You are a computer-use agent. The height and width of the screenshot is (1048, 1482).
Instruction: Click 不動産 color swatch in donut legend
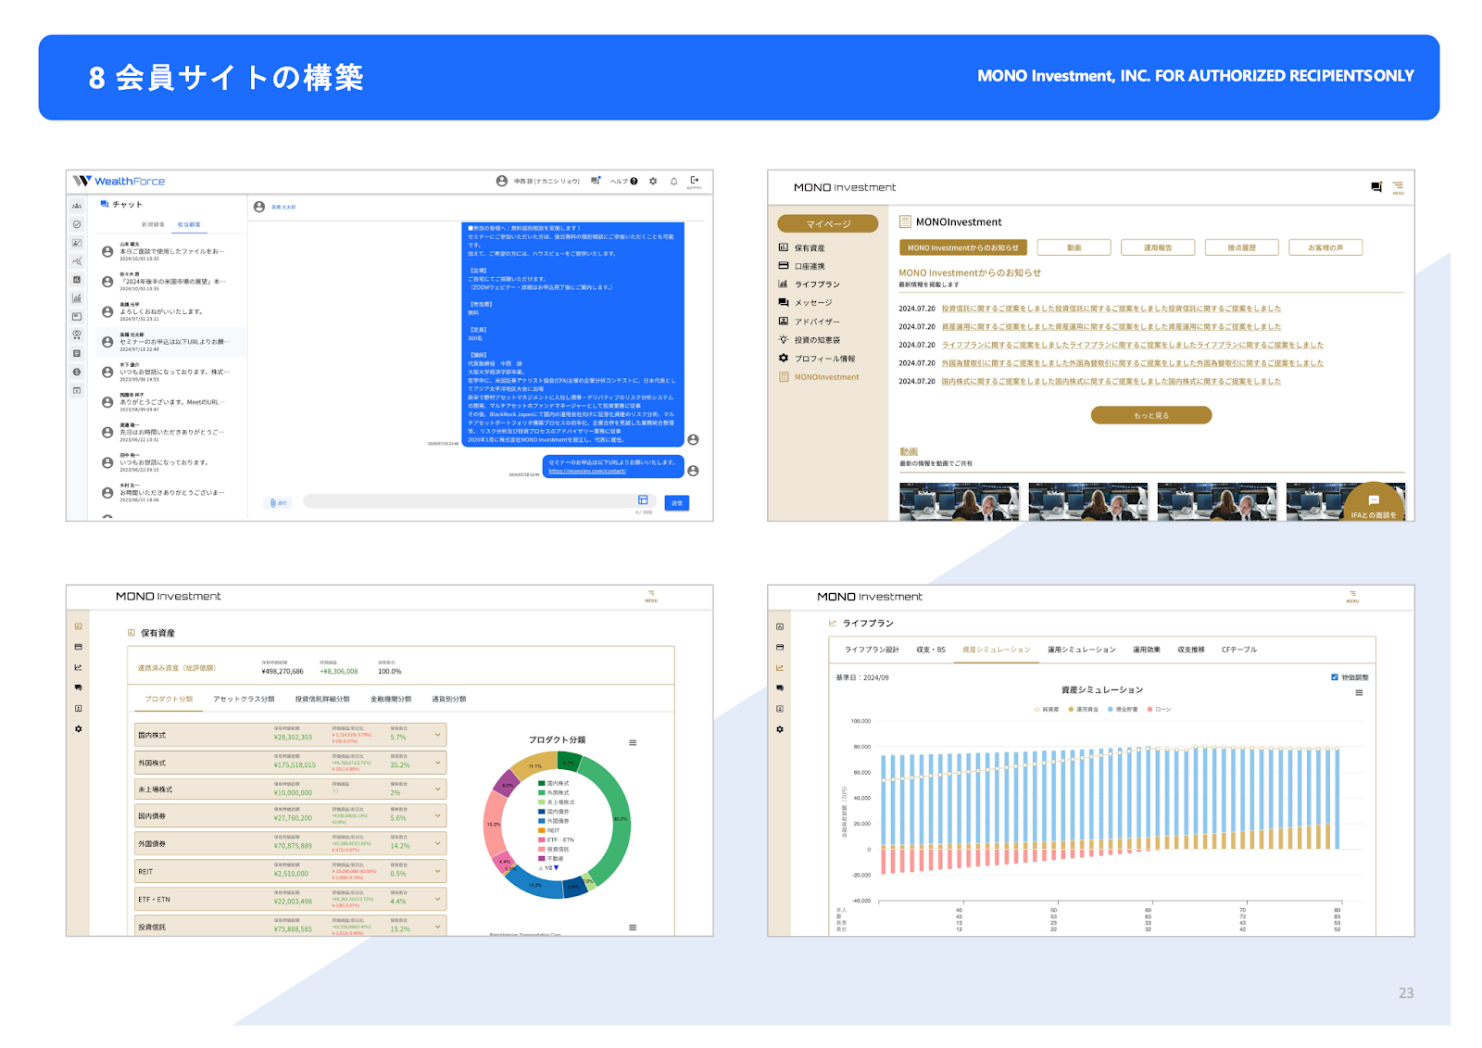[x=541, y=859]
